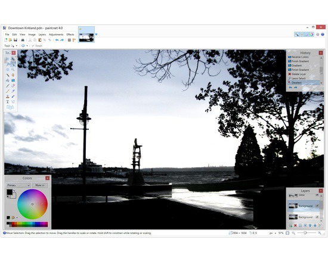Click the Print icon in toolbar
The image size is (328, 262).
(x=23, y=40)
